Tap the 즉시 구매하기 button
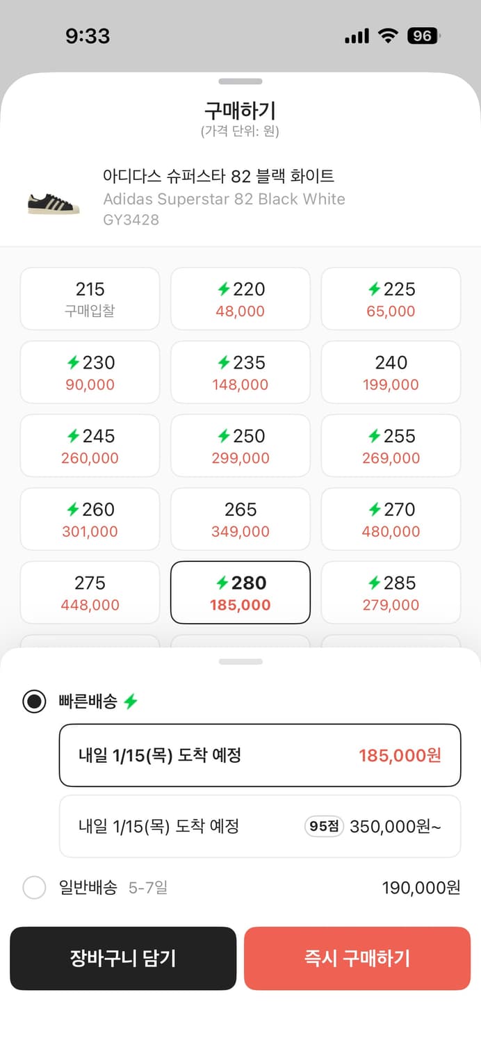Viewport: 481px width, 1043px height. click(357, 958)
